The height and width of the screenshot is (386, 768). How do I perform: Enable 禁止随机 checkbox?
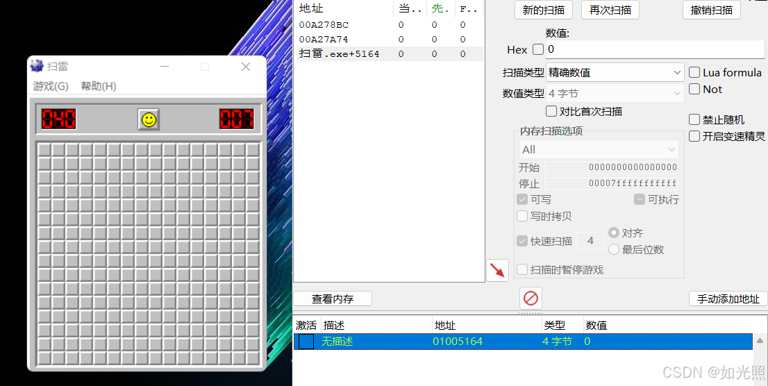(x=694, y=119)
